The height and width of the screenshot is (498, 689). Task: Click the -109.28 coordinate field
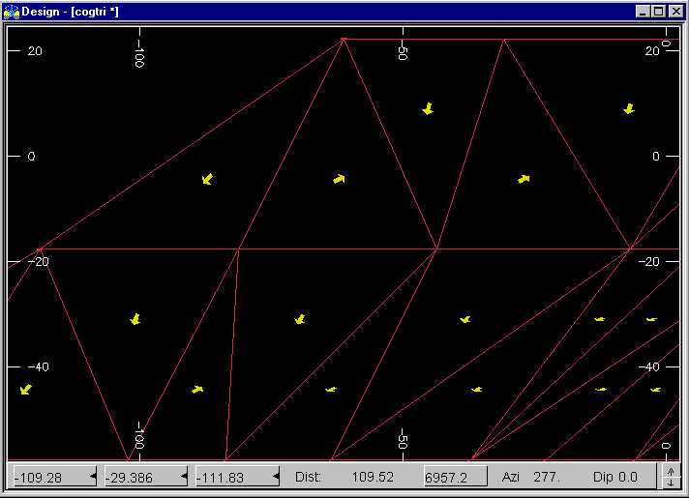(x=46, y=477)
